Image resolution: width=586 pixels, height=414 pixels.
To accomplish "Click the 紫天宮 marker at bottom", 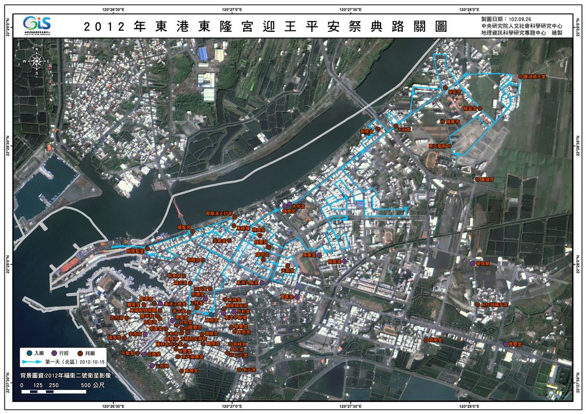I will tap(239, 370).
